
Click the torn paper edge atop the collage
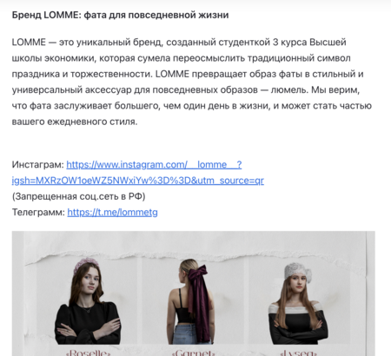(x=194, y=257)
